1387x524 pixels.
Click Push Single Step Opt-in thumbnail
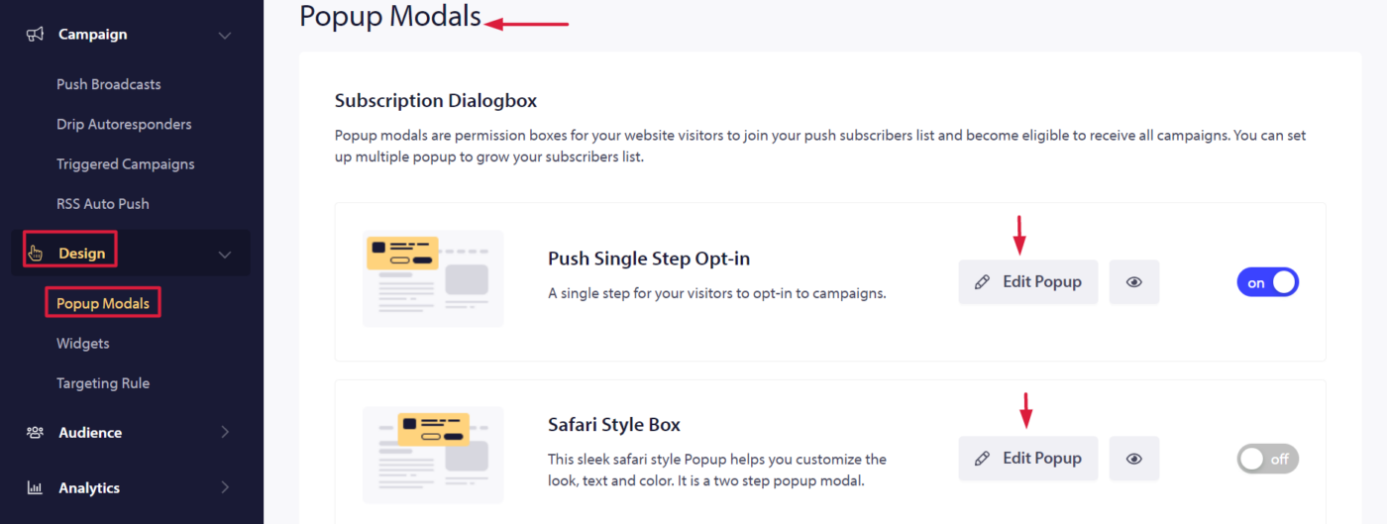point(433,278)
